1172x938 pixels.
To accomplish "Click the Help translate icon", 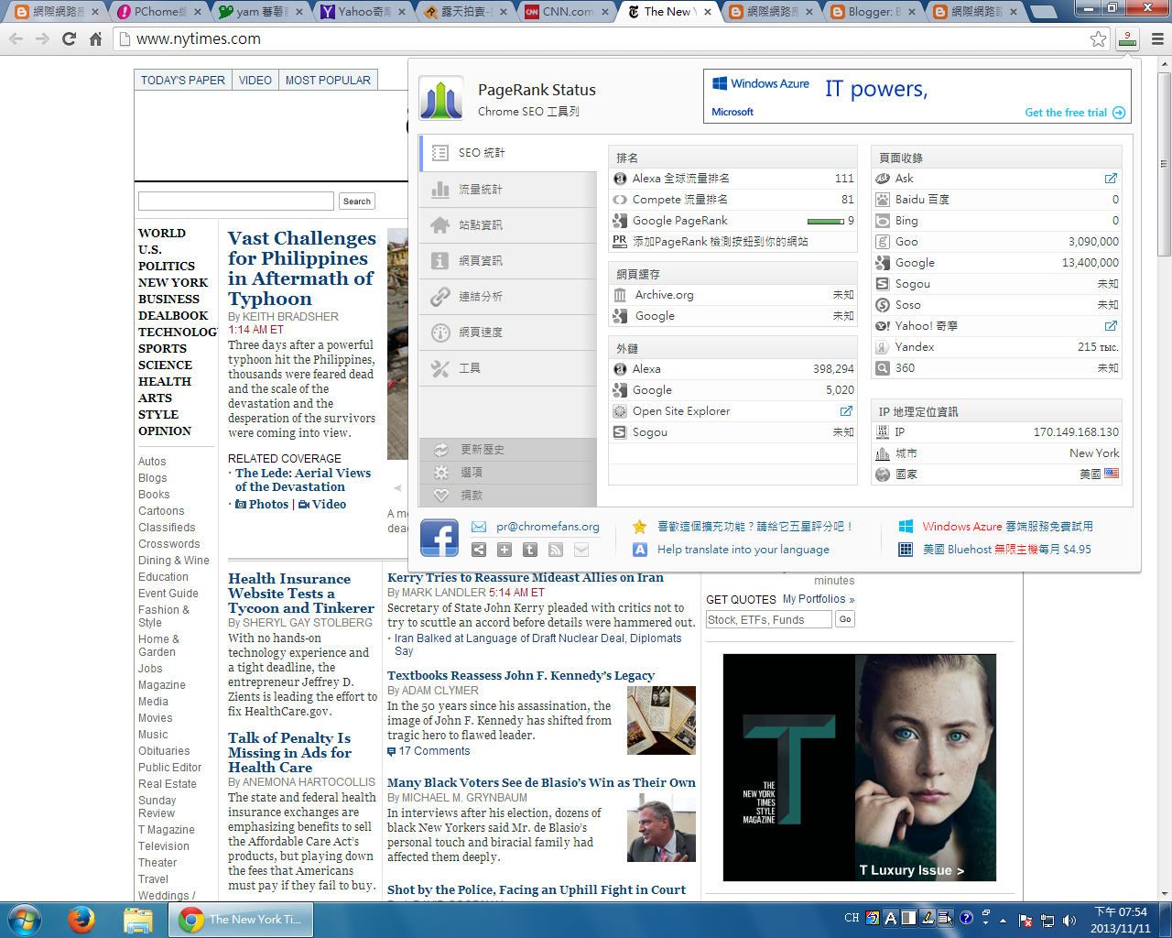I will 640,550.
